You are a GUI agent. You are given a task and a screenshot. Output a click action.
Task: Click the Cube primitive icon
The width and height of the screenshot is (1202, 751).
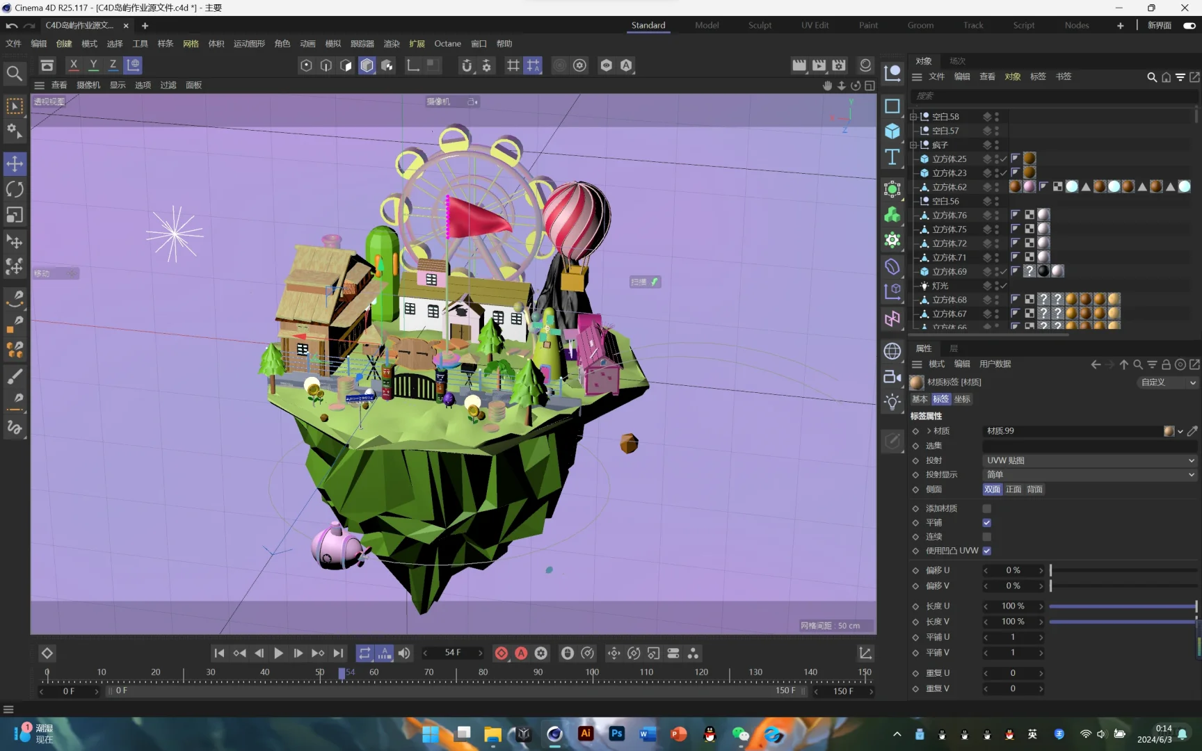coord(892,131)
